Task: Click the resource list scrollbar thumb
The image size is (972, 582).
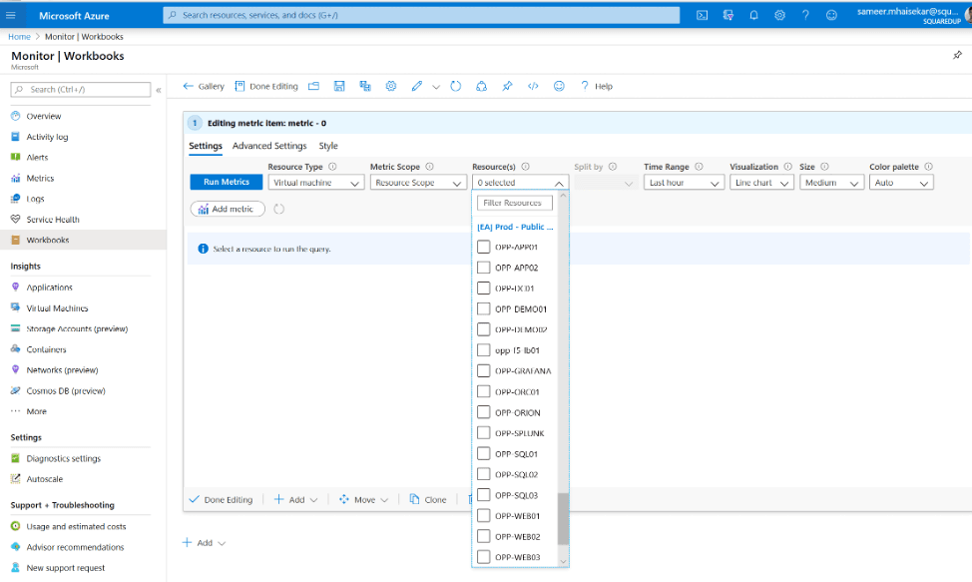Action: (x=563, y=519)
